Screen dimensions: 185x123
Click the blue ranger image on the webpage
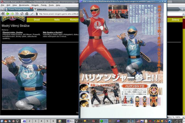[24, 77]
